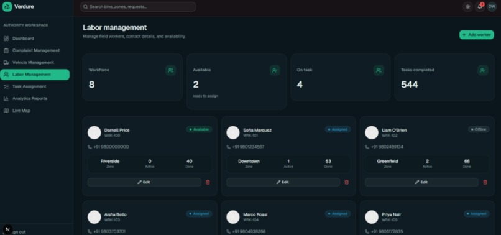Click Sofia Marquez's Assigned status badge
The width and height of the screenshot is (501, 235).
[338, 129]
